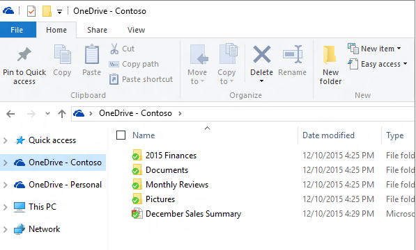Screen dimensions: 416x250
Task: Click the cloud icon in the address bar
Action: (x=79, y=113)
